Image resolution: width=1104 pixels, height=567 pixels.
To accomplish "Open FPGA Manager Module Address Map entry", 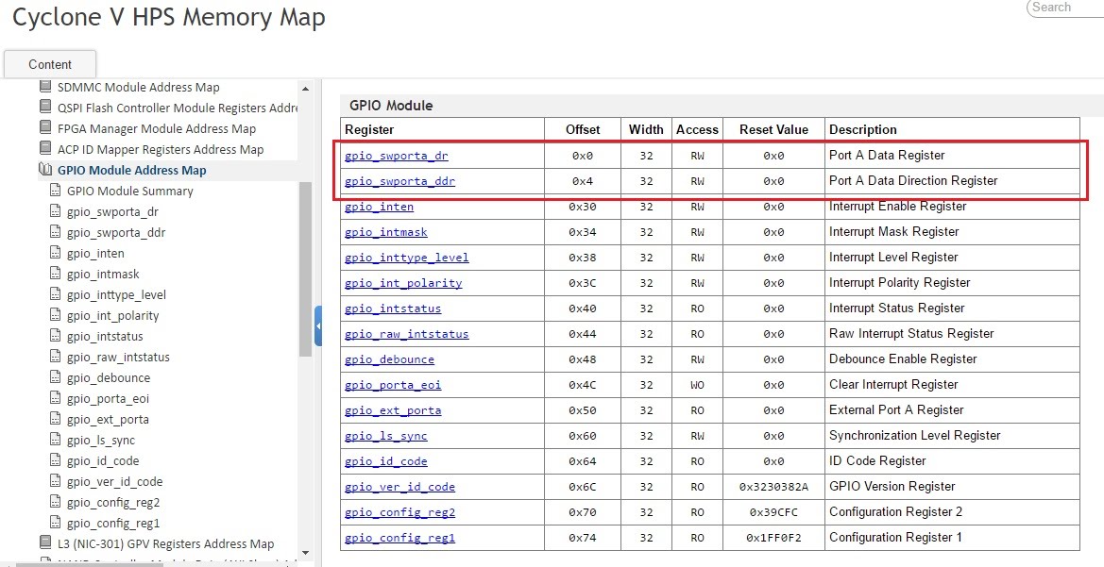I will [x=157, y=128].
